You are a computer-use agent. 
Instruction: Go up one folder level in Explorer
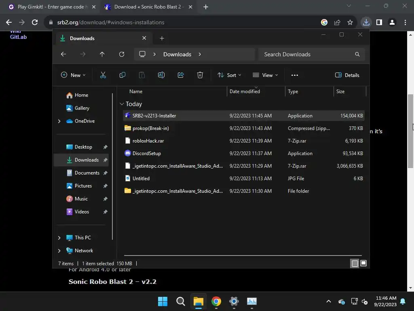click(x=102, y=54)
